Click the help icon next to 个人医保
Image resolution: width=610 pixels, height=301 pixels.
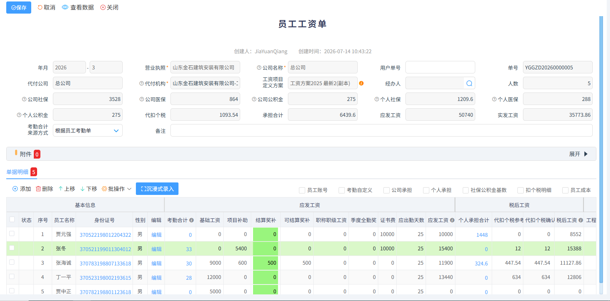point(494,99)
